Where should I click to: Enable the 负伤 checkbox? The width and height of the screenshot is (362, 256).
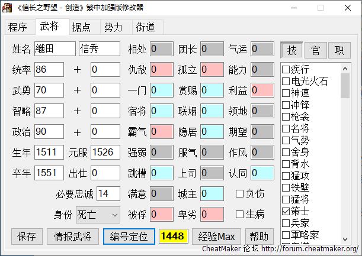239,193
